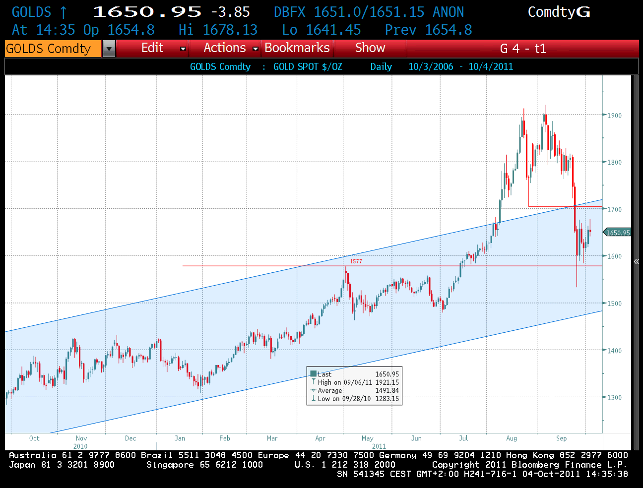Click the Aug month axis label
This screenshot has width=643, height=488.
click(512, 438)
